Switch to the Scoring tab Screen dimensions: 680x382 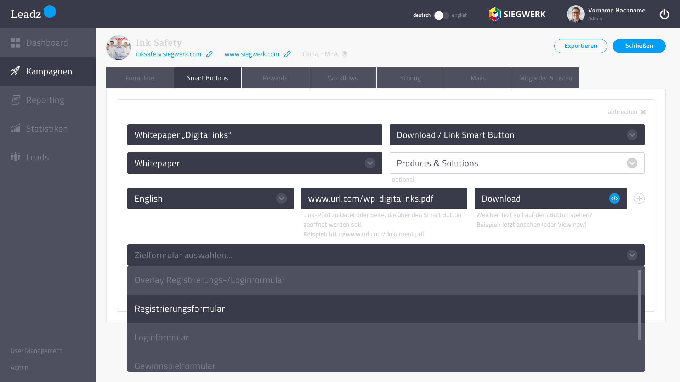(410, 78)
